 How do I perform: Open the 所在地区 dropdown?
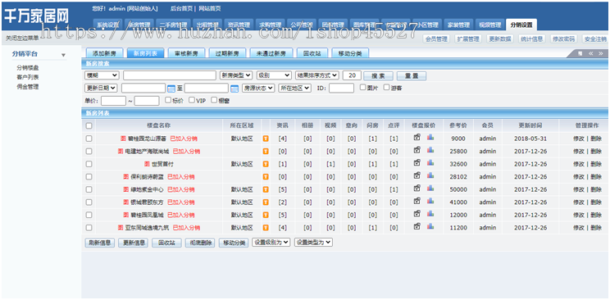coord(295,88)
